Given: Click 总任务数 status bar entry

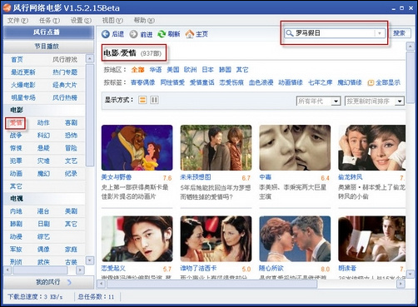Looking at the screenshot, I should click(x=96, y=297).
